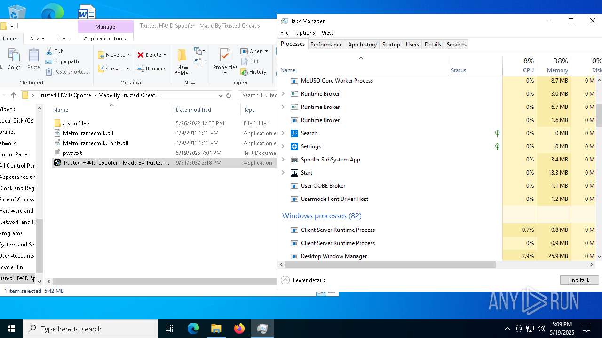The image size is (602, 338).
Task: Switch to the Users tab
Action: (x=412, y=45)
